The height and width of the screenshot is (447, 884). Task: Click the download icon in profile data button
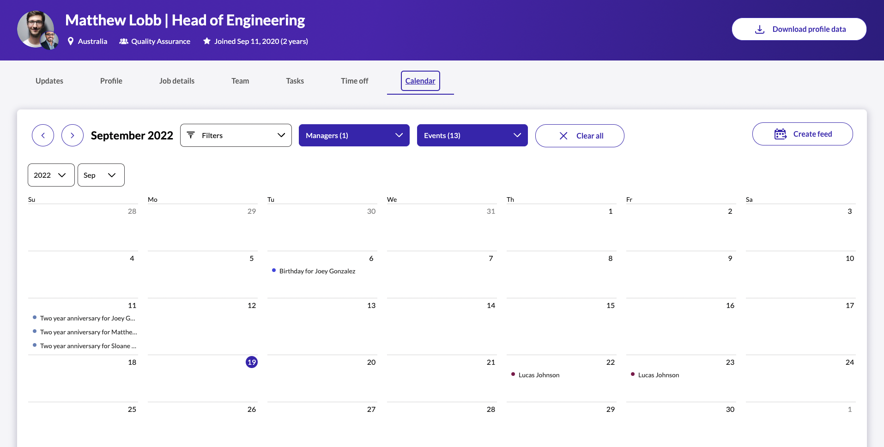click(759, 29)
